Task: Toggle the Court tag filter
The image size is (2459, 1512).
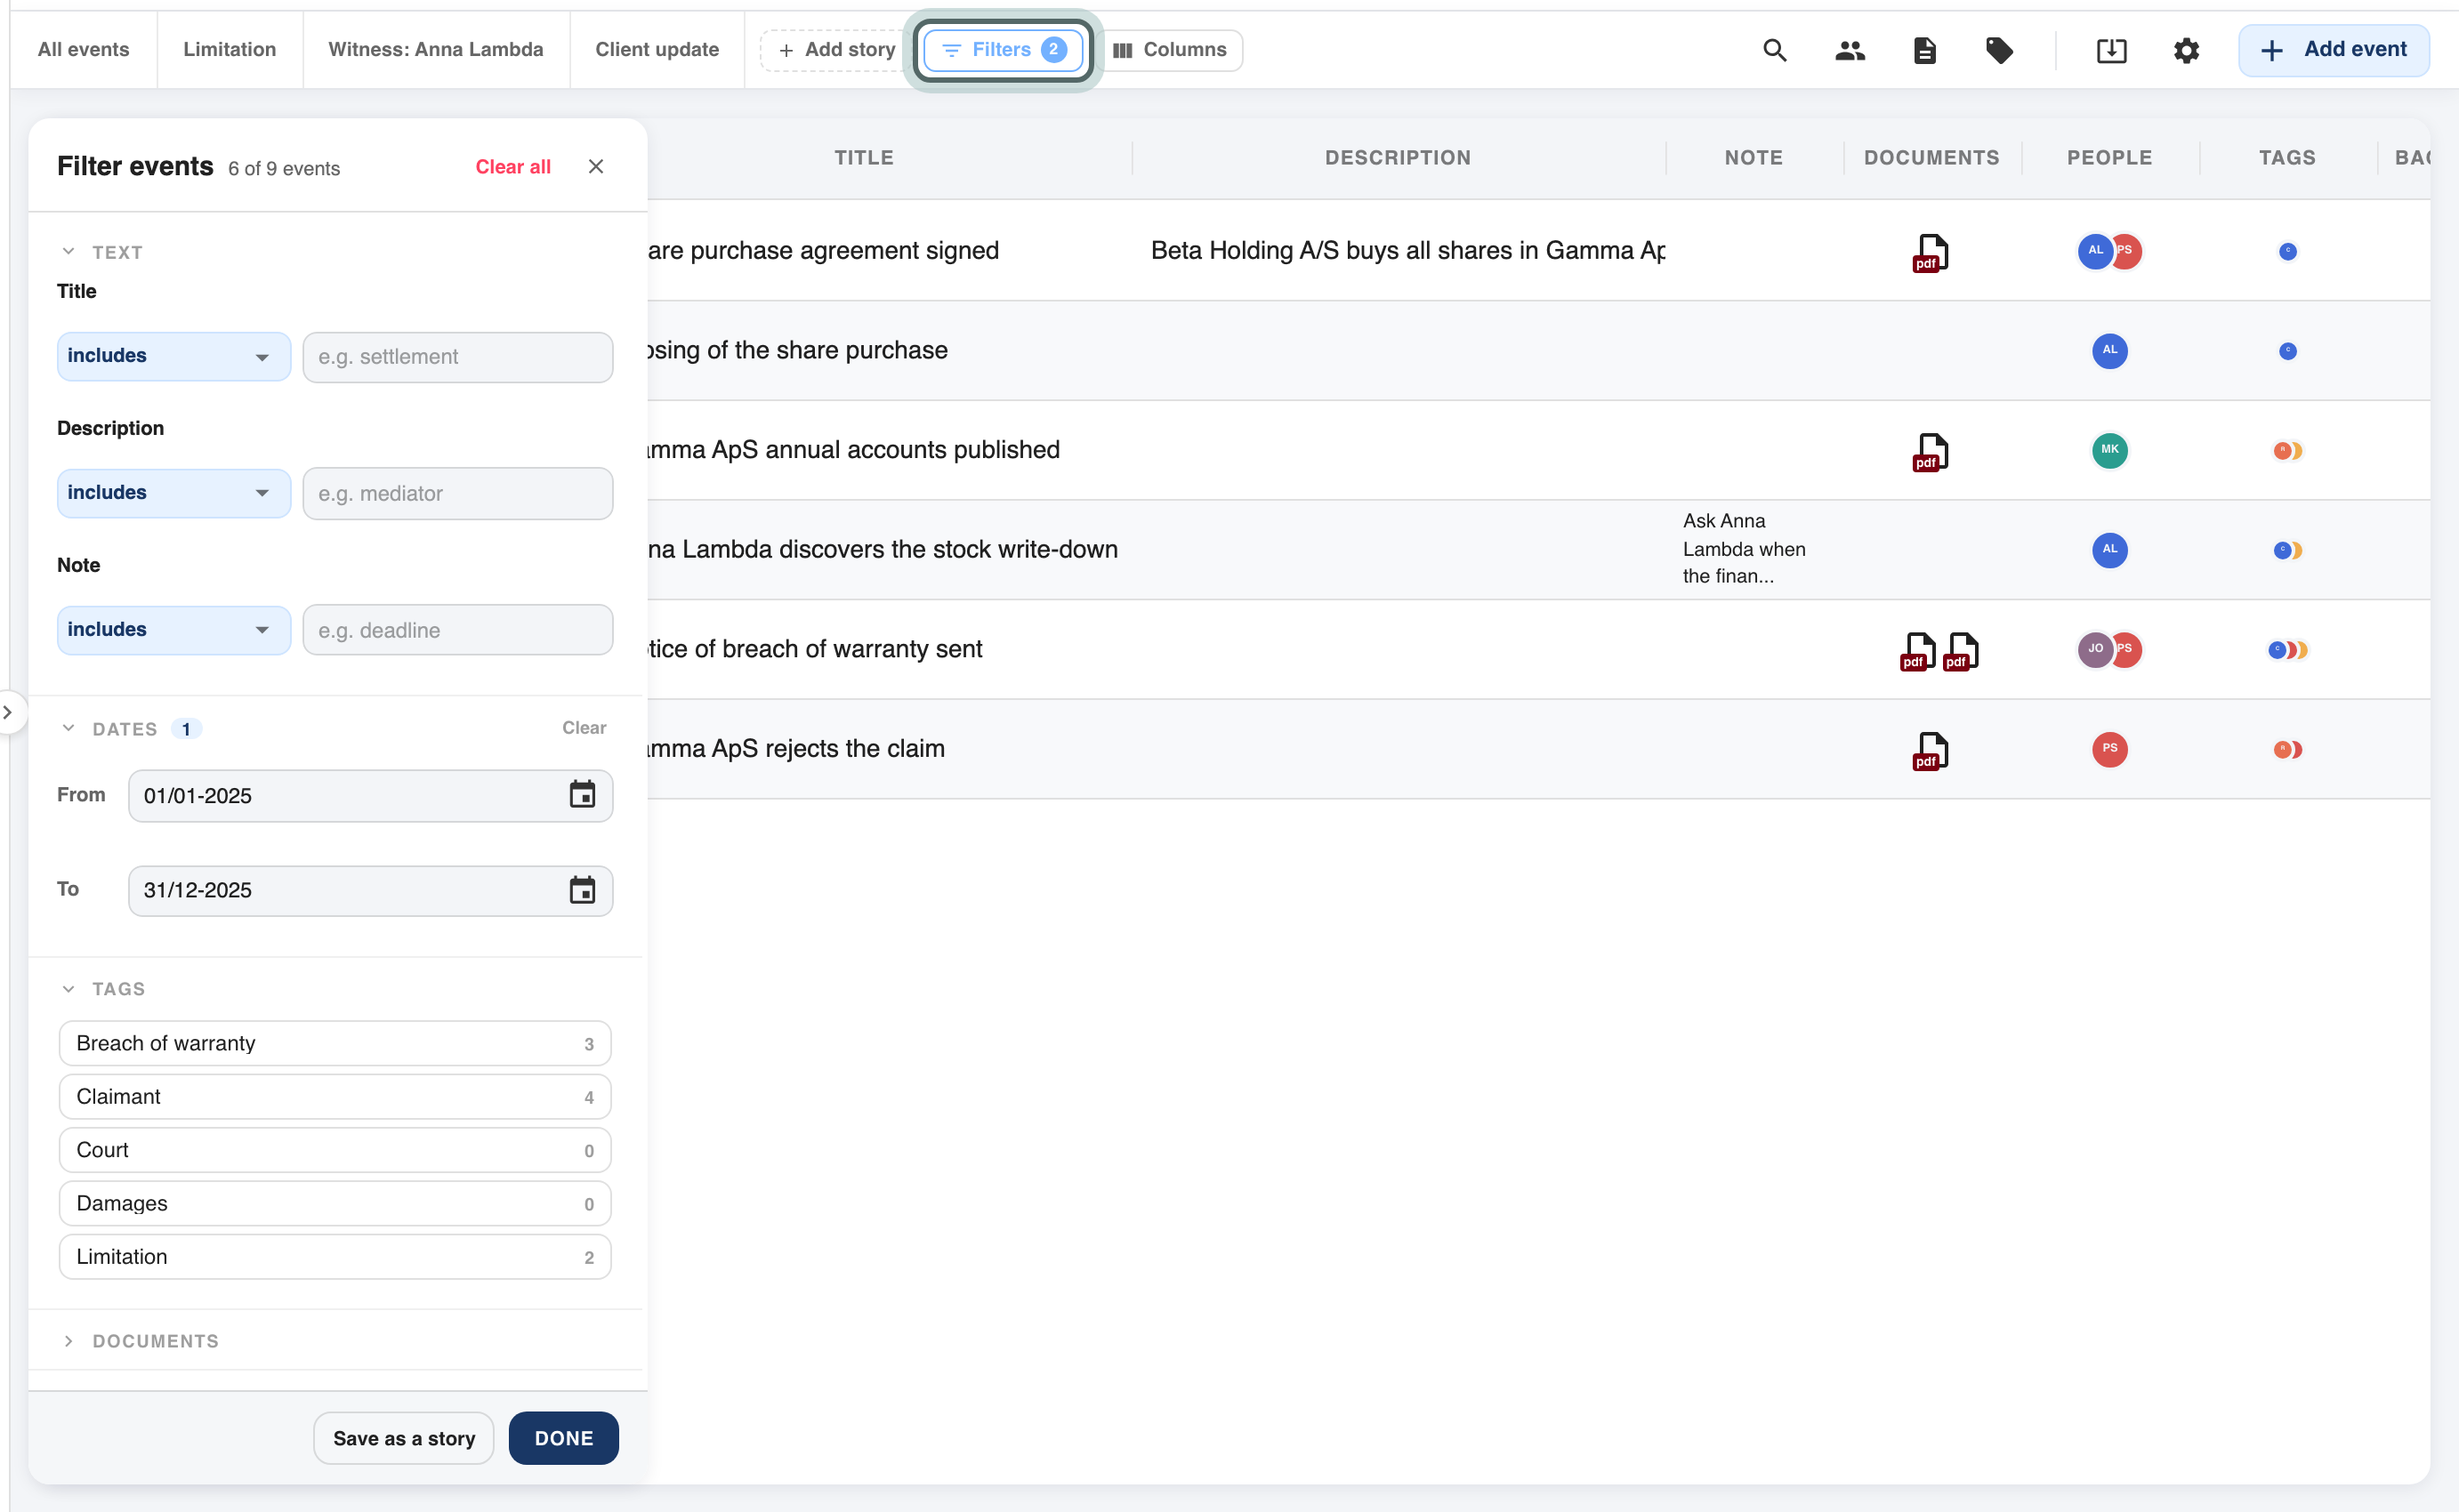Action: pyautogui.click(x=334, y=1150)
